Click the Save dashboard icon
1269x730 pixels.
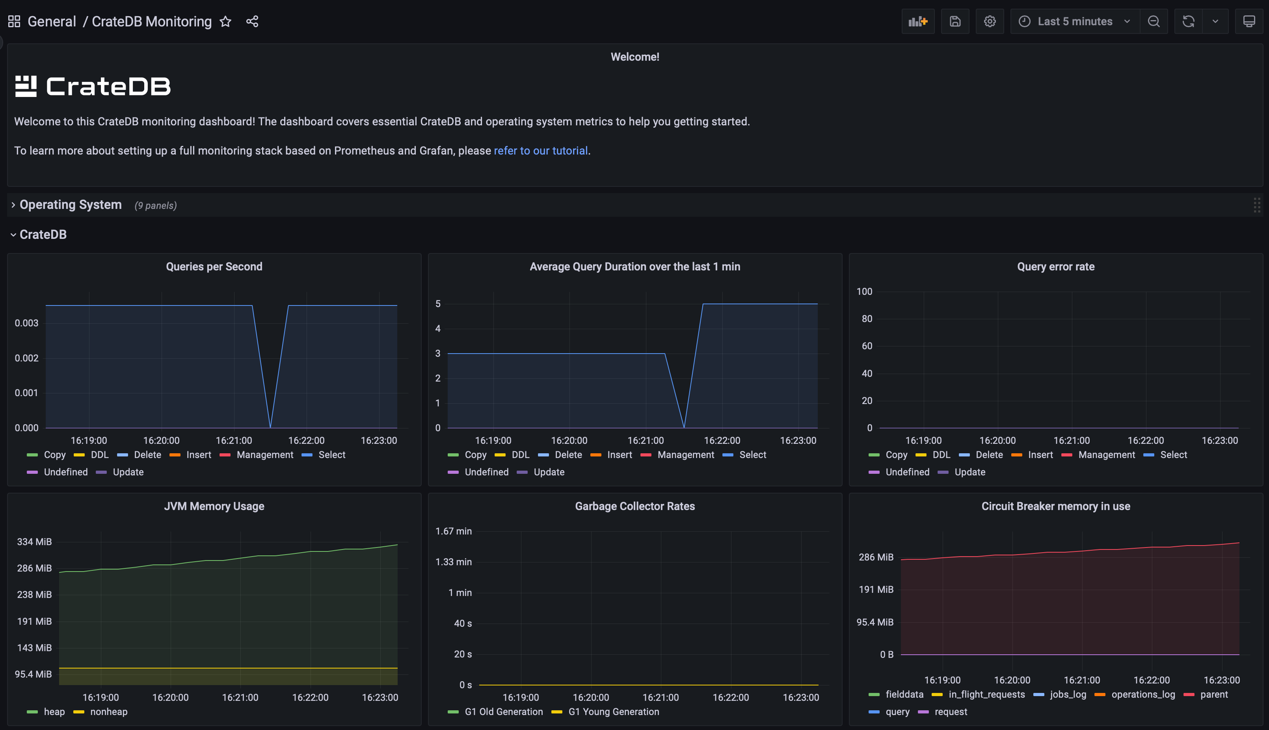(x=955, y=22)
